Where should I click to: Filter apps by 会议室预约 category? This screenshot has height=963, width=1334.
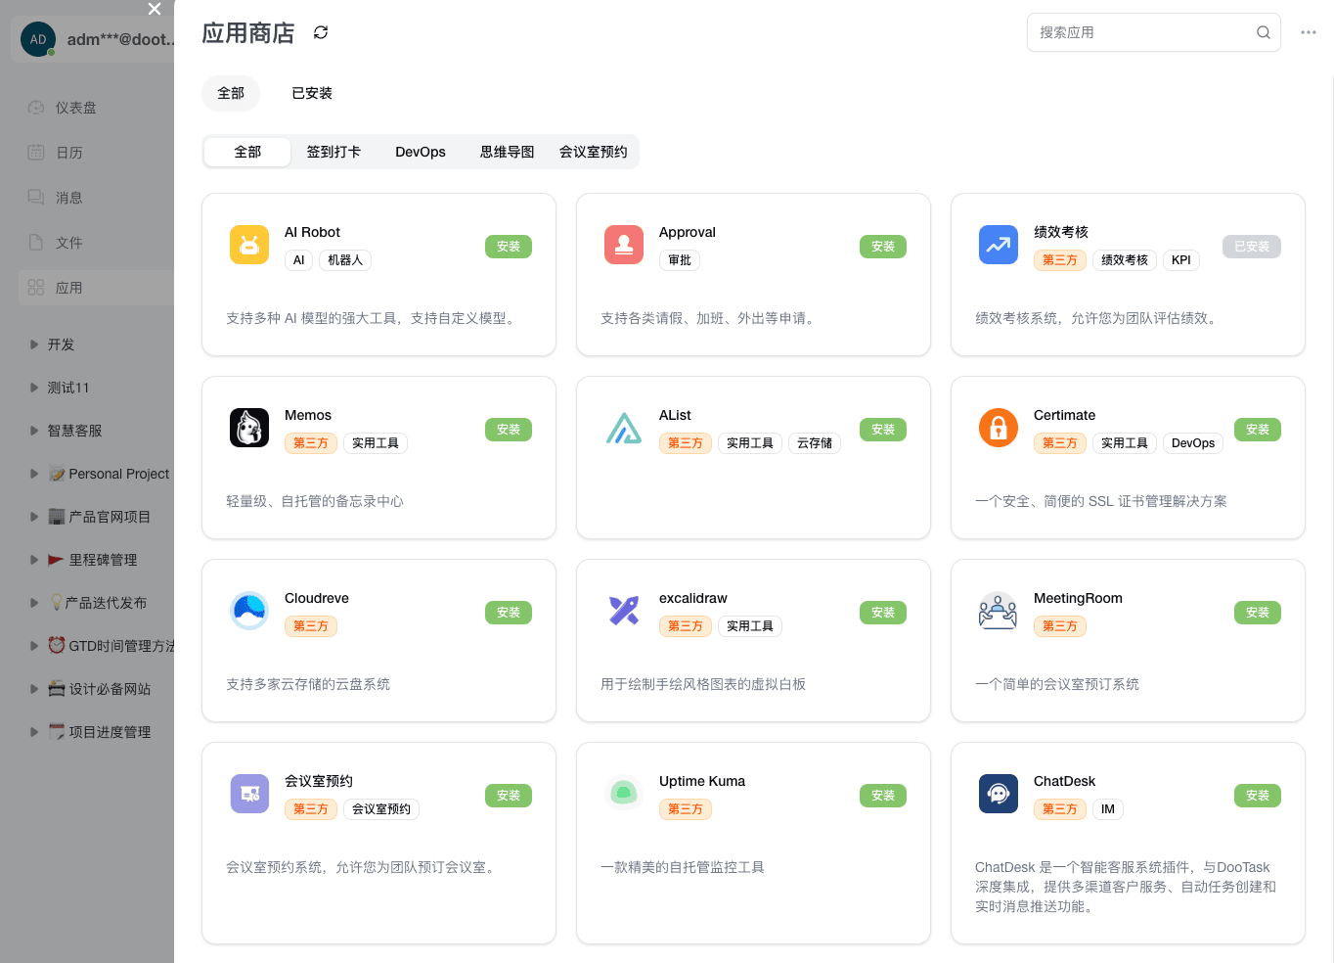pos(594,152)
